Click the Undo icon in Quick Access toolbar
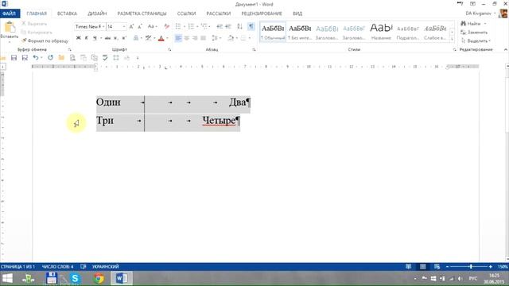Image resolution: width=509 pixels, height=286 pixels. (36, 58)
